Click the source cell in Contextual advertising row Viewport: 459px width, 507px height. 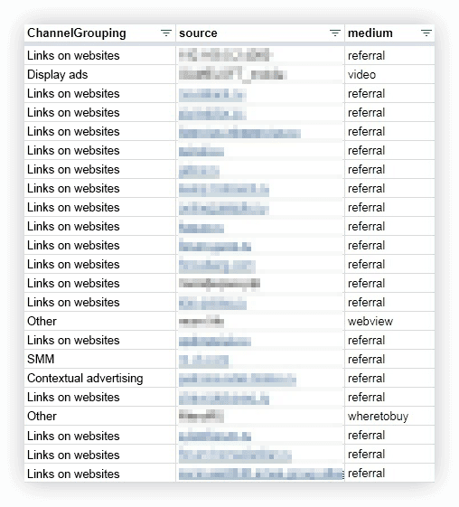tap(260, 379)
